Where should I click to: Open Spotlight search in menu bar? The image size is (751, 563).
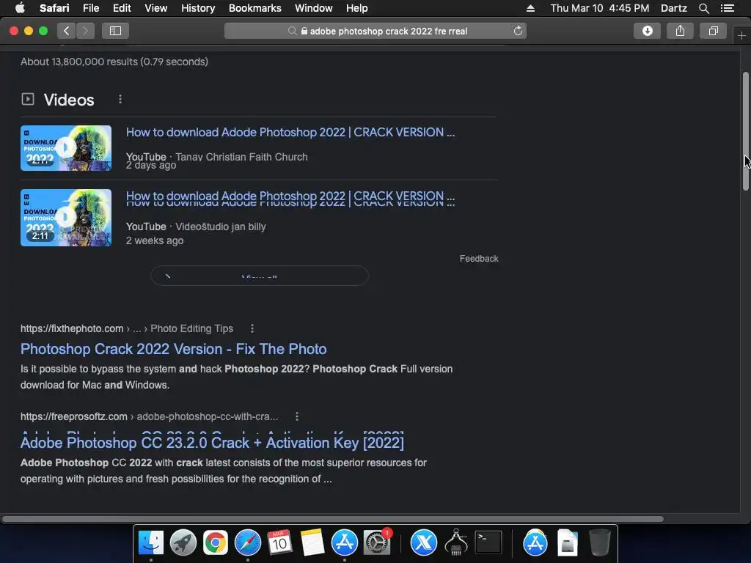click(703, 8)
